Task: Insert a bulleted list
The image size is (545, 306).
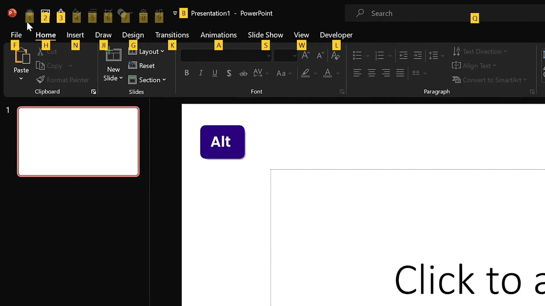Action: pyautogui.click(x=357, y=55)
